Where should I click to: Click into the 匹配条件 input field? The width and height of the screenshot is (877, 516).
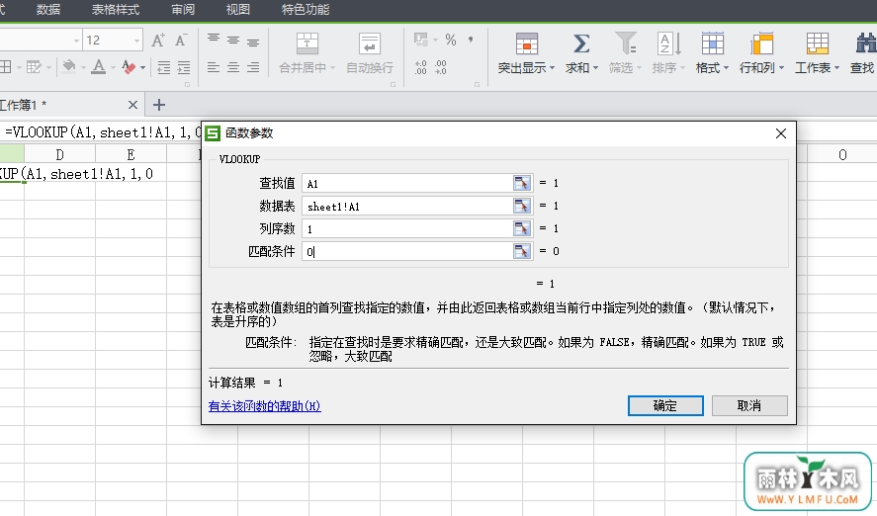pyautogui.click(x=407, y=251)
